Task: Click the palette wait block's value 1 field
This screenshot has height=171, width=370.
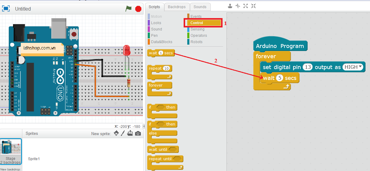Action: click(x=161, y=53)
